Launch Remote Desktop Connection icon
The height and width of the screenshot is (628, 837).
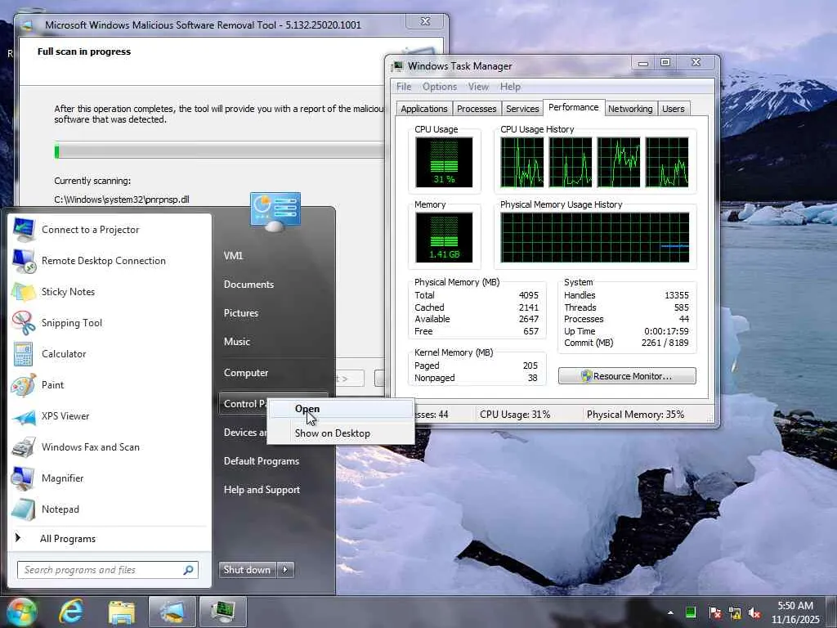(24, 261)
